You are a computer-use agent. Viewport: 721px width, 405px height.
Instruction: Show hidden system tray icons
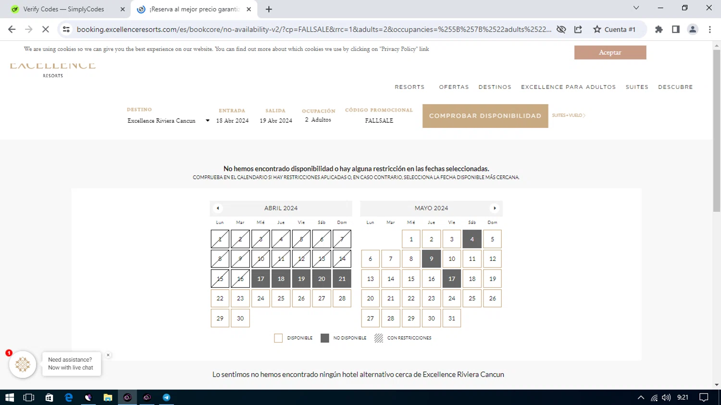coord(641,397)
